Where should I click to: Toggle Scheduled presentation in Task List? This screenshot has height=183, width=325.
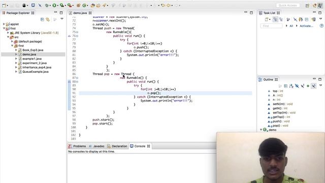(x=281, y=19)
